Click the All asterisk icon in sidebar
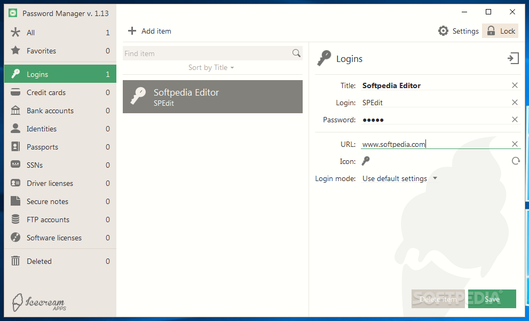The height and width of the screenshot is (321, 529). pyautogui.click(x=15, y=33)
